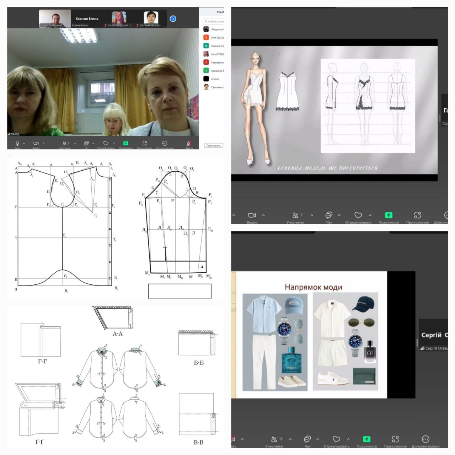
Task: Toggle Видео camera in the webcam meeting window
Action: click(x=36, y=143)
